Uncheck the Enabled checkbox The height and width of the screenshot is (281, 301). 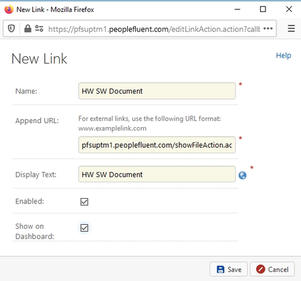tap(84, 201)
